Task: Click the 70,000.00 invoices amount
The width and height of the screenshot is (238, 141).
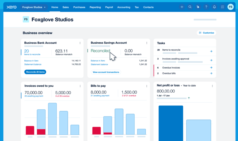Action: [33, 93]
